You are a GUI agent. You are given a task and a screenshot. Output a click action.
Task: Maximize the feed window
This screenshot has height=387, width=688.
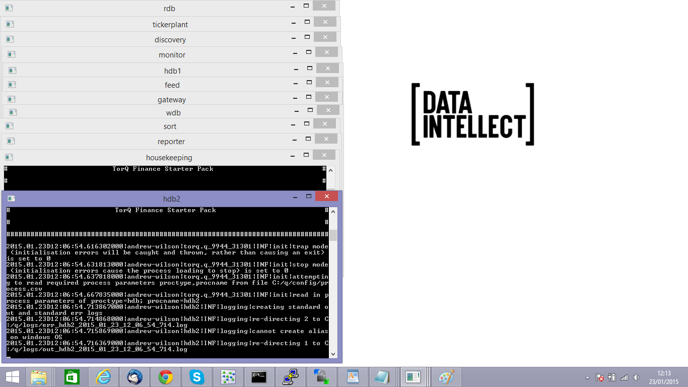click(309, 82)
